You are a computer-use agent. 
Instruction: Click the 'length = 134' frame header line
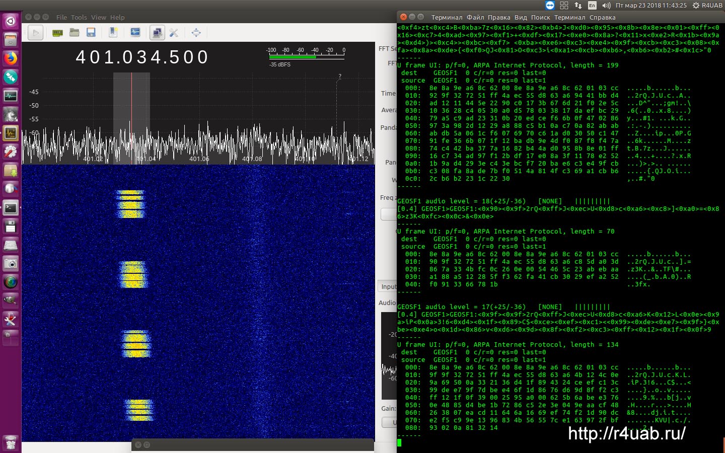(x=507, y=345)
